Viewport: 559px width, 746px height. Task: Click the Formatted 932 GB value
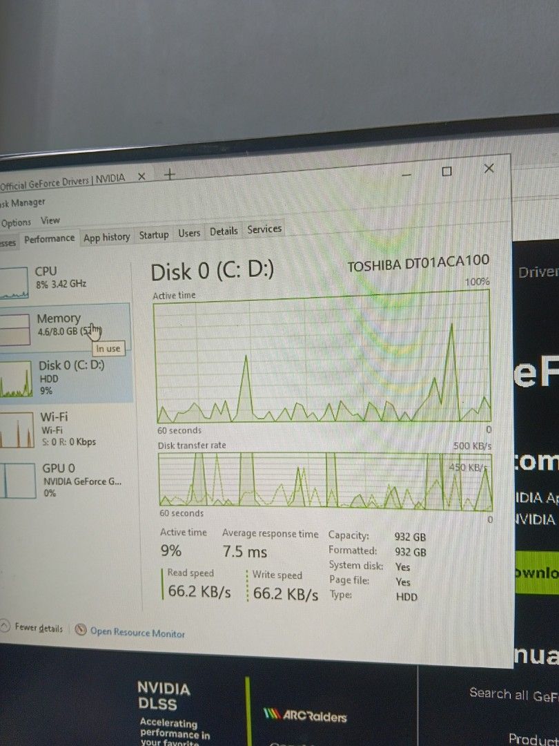(x=410, y=553)
